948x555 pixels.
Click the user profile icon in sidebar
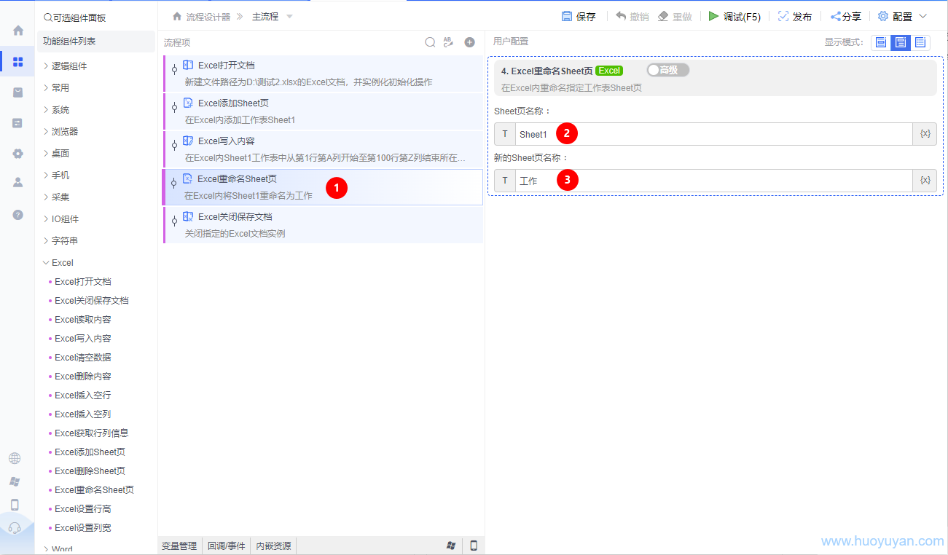pyautogui.click(x=18, y=183)
